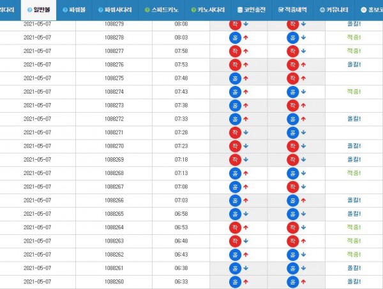Click the 올킬! result in row 1088276
Image resolution: width=383 pixels, height=289 pixels.
tap(354, 64)
